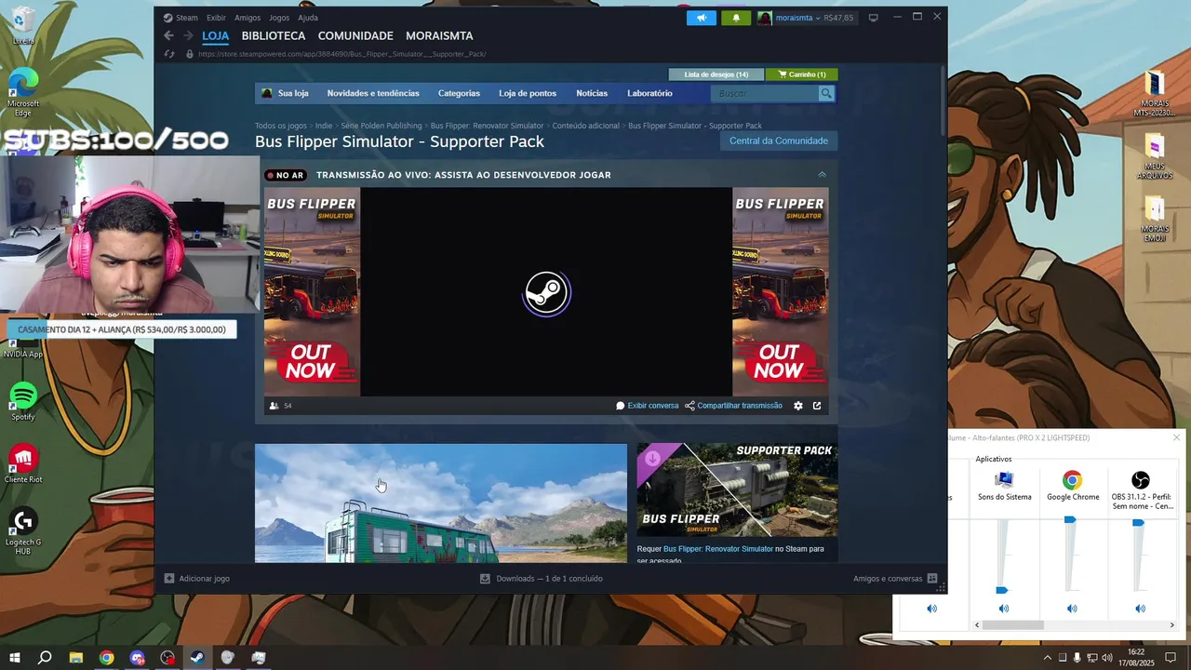Open the Amigos e conversas friends icon
Screen dimensions: 1191x670
coord(932,578)
